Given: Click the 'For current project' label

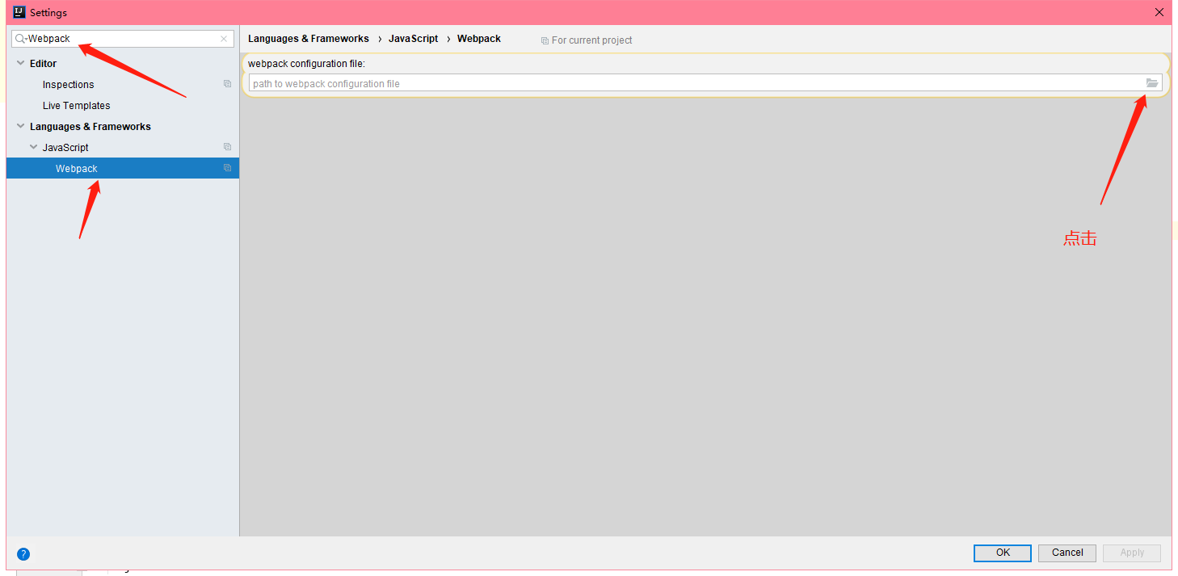Looking at the screenshot, I should [591, 40].
